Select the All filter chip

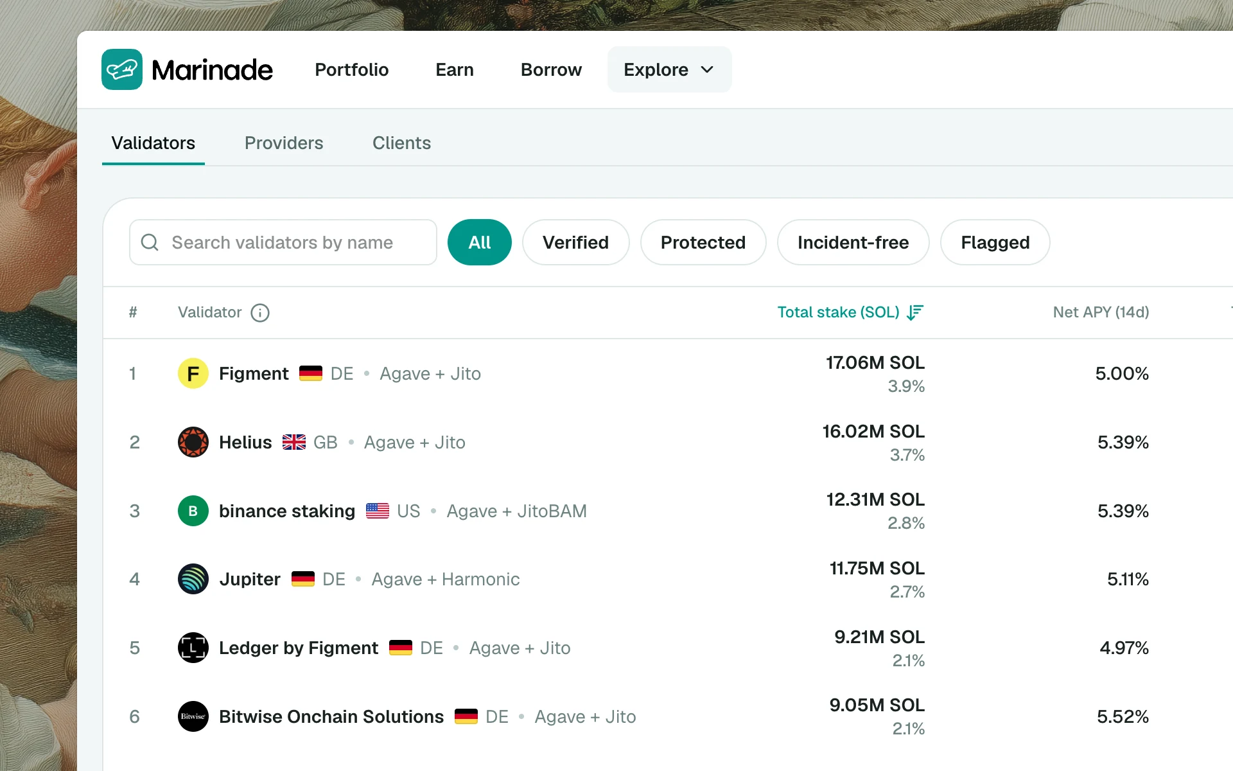[x=480, y=242]
